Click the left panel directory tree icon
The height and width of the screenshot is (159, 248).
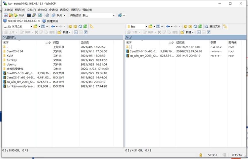[91, 26]
